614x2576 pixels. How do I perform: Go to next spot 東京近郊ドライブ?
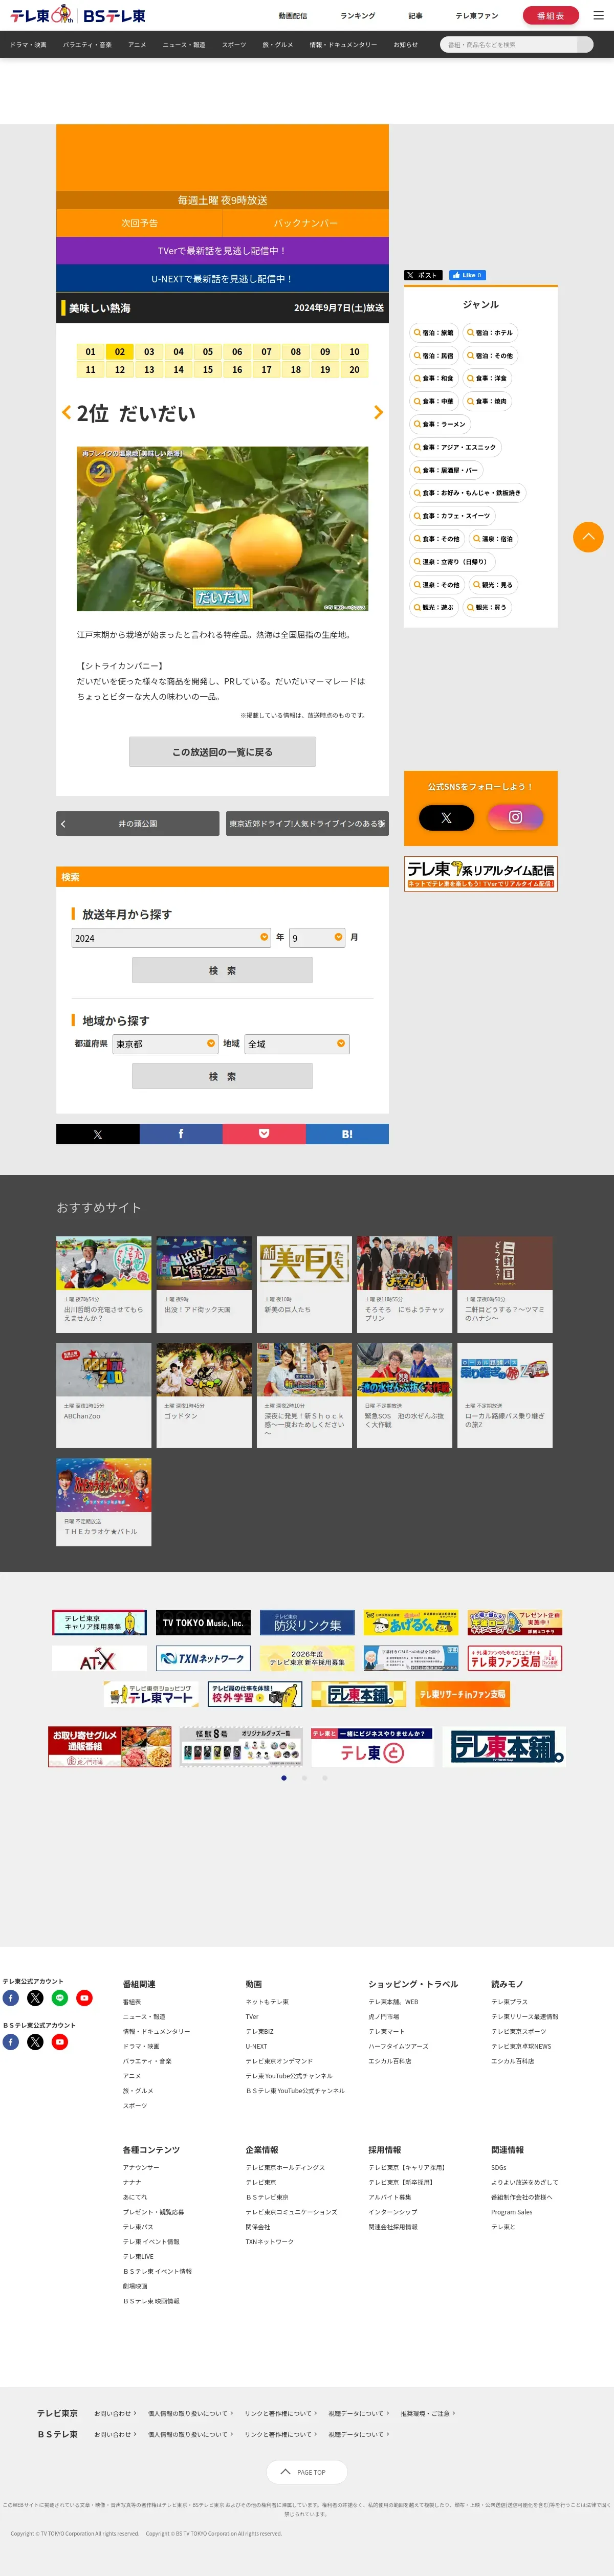307,823
